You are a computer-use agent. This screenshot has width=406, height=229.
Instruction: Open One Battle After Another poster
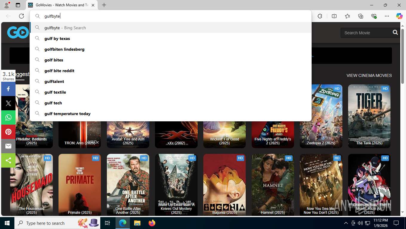click(x=128, y=185)
